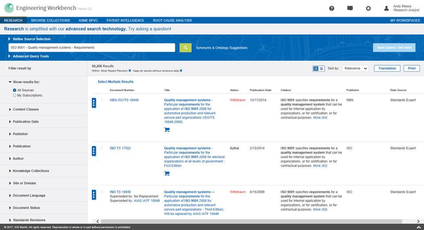Click Save Query / Set Alert button
Screen dimensions: 424x230
(x=394, y=48)
